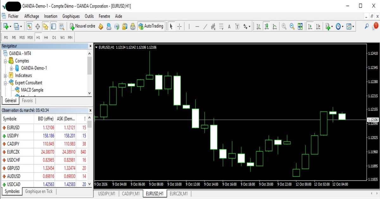Open the Strategy Tester magnifier icon
Viewport: 380px width, 199px height.
(61, 27)
